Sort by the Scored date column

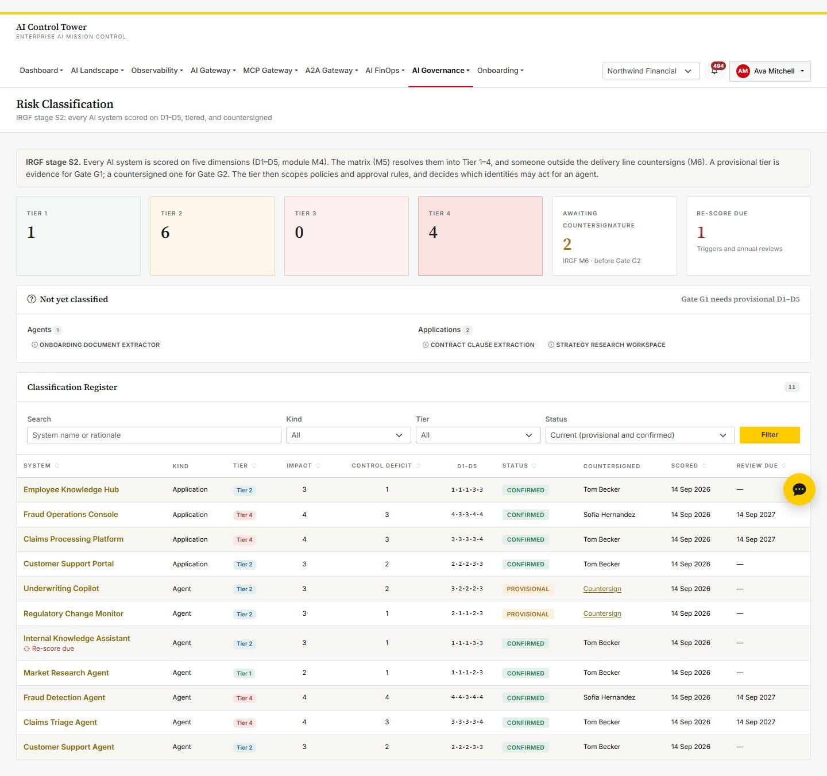(689, 466)
